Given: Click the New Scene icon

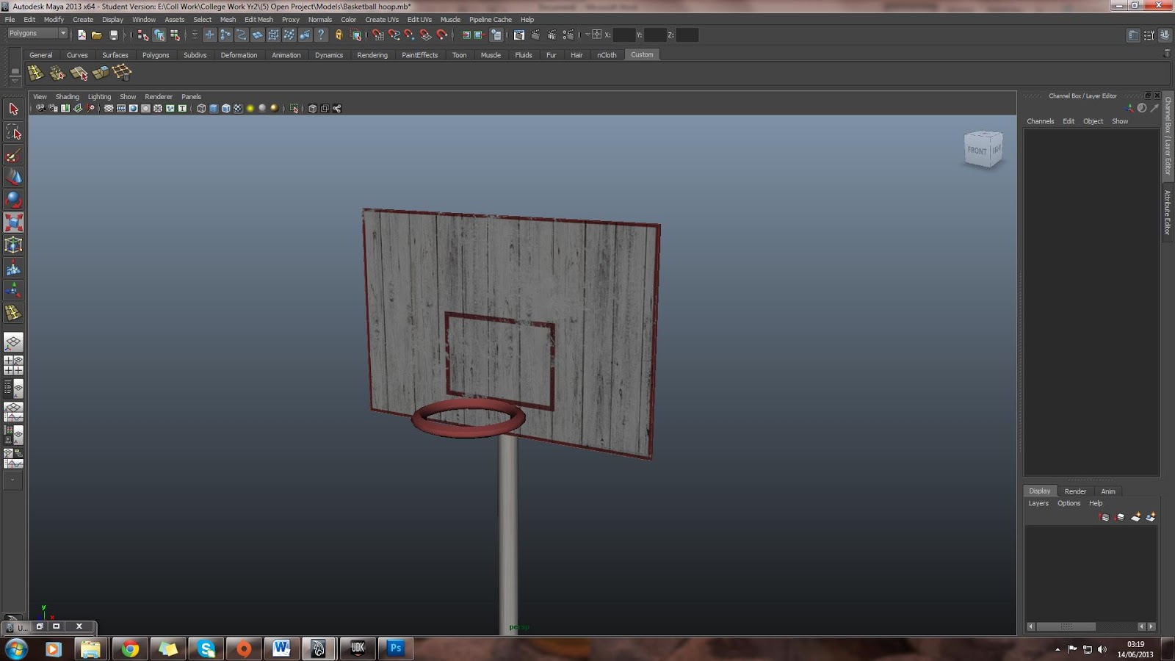Looking at the screenshot, I should pyautogui.click(x=82, y=35).
